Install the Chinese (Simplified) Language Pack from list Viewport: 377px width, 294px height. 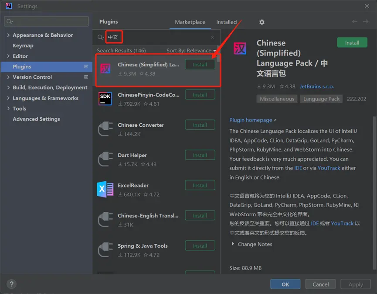(200, 65)
